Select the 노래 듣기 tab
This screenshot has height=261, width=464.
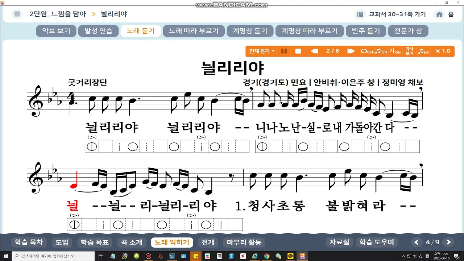[141, 31]
